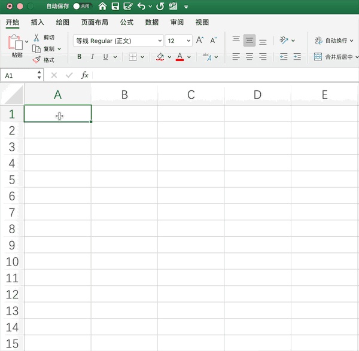Click the cancel X icon in formula bar

point(54,75)
